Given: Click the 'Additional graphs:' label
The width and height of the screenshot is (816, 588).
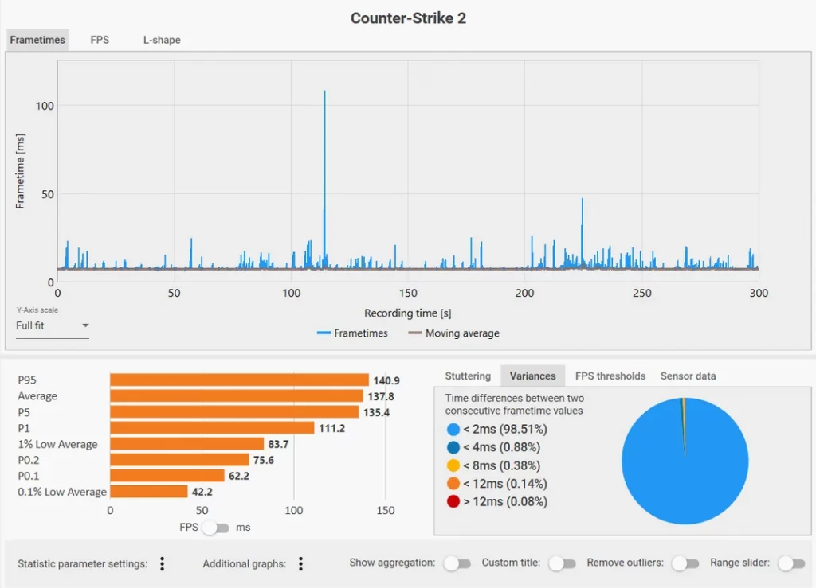Looking at the screenshot, I should [x=244, y=563].
